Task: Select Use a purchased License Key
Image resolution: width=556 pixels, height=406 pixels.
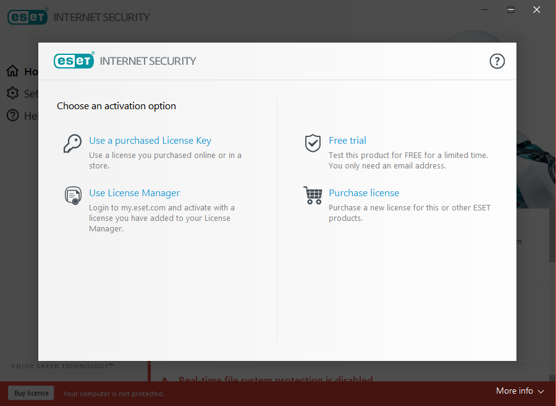Action: click(x=150, y=141)
